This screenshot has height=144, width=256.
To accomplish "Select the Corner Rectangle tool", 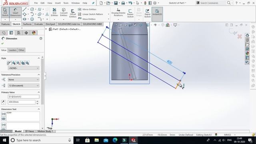I will pyautogui.click(x=25, y=14).
